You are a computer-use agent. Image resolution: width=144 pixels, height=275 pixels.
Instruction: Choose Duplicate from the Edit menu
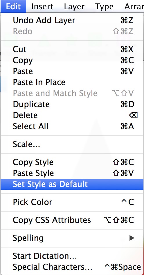tap(72, 104)
